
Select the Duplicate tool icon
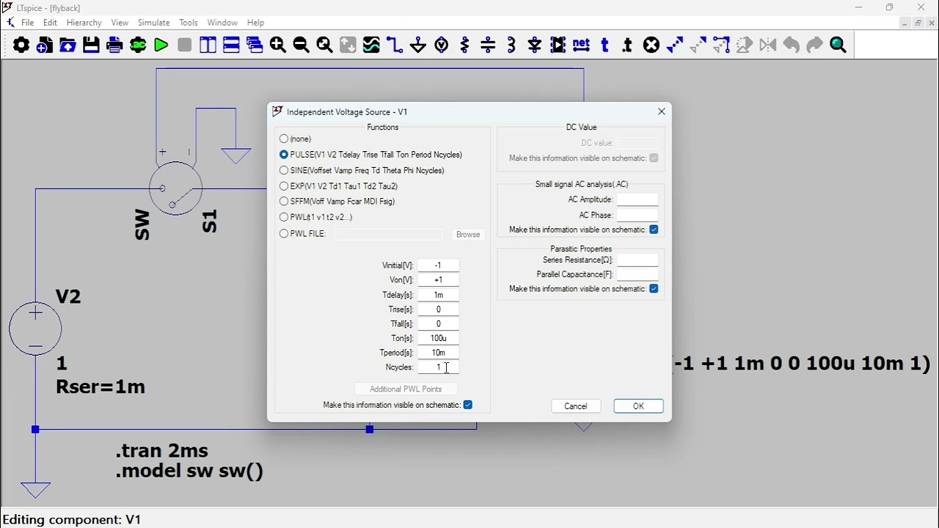point(675,45)
